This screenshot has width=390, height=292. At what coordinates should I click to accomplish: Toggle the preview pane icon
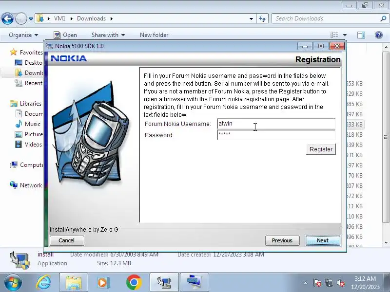click(x=361, y=35)
